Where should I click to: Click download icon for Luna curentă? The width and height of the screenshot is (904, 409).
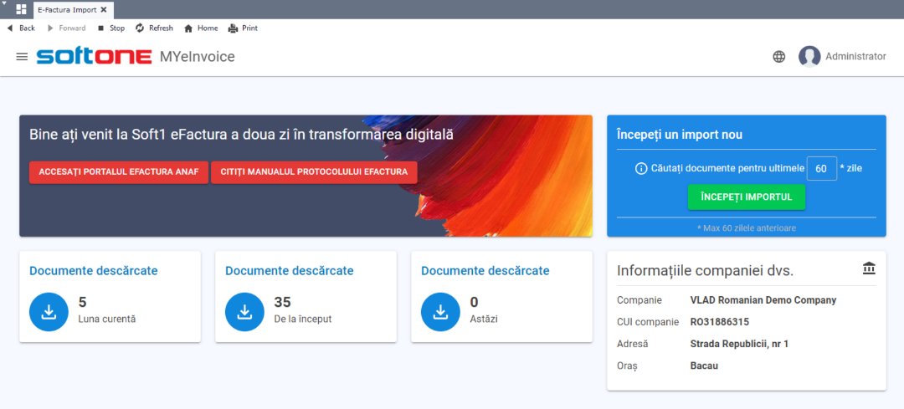tap(49, 312)
